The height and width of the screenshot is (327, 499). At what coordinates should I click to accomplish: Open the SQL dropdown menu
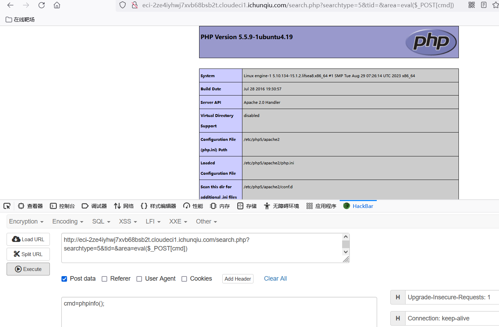(x=101, y=221)
